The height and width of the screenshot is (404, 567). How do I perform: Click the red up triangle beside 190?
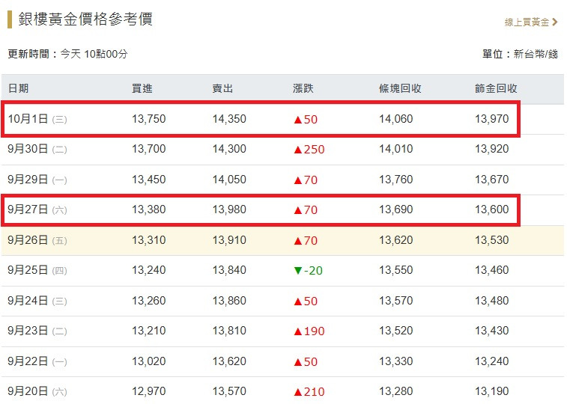pyautogui.click(x=297, y=331)
